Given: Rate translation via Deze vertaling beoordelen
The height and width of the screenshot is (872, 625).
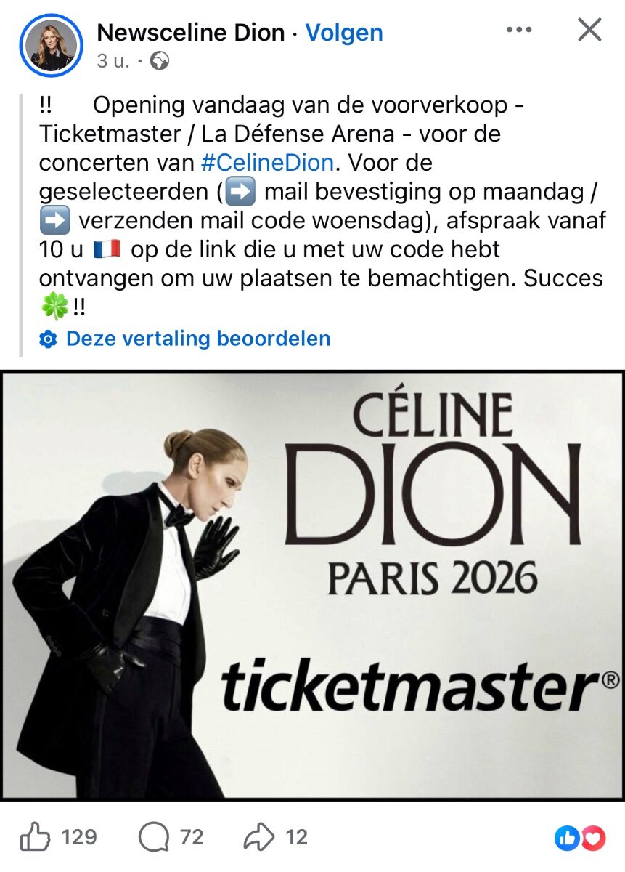Looking at the screenshot, I should click(198, 339).
